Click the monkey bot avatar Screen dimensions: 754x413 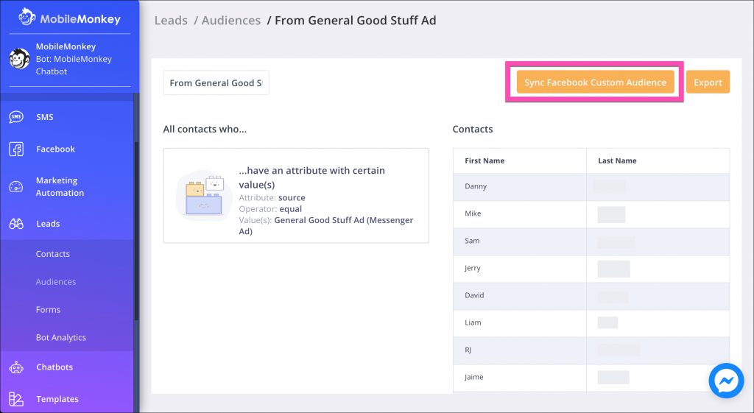pyautogui.click(x=20, y=59)
